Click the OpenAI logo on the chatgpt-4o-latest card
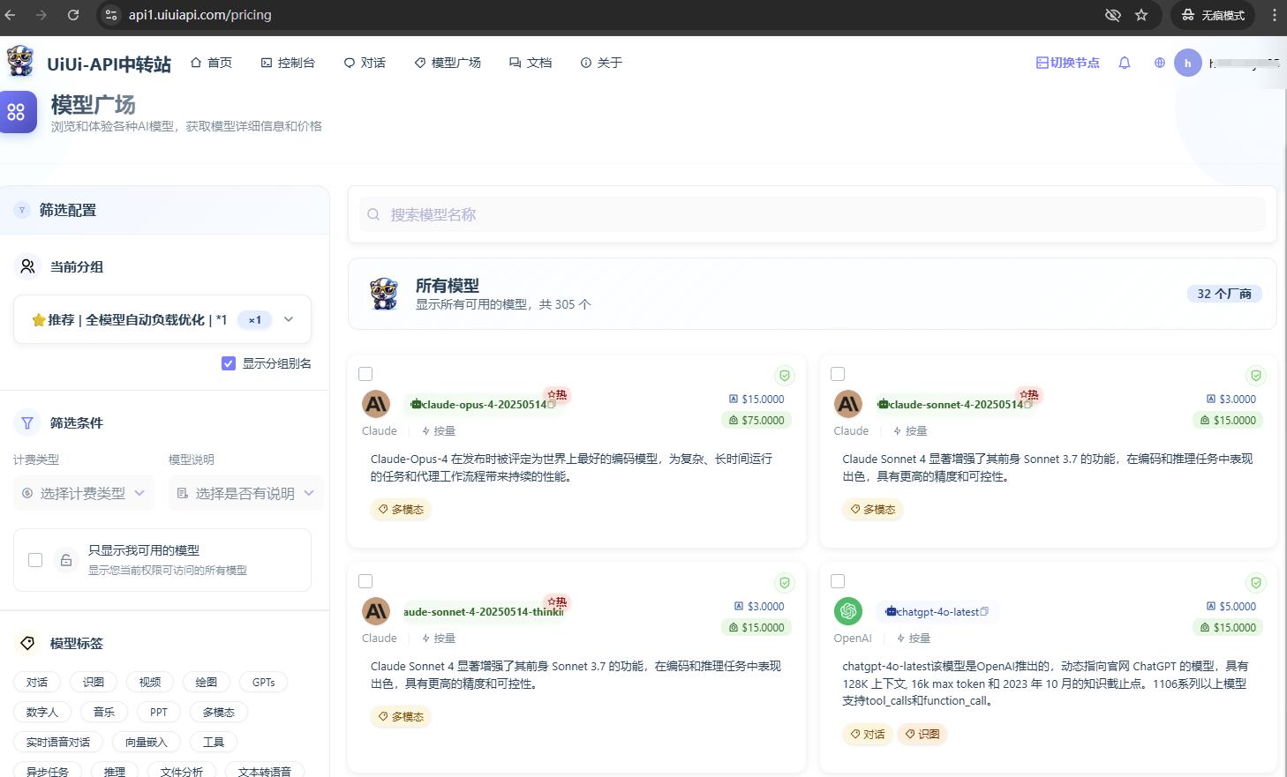1287x777 pixels. tap(848, 610)
